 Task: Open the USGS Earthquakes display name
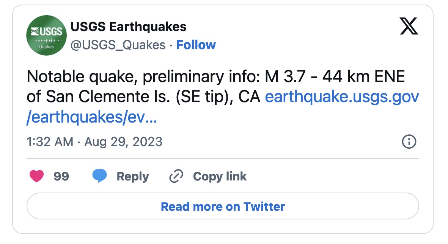128,27
